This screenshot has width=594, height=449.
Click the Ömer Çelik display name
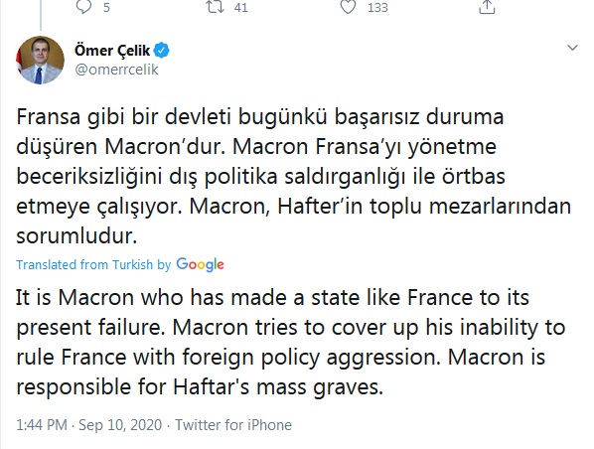[112, 50]
